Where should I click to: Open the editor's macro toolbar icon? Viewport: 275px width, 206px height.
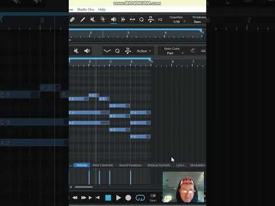pos(128,51)
